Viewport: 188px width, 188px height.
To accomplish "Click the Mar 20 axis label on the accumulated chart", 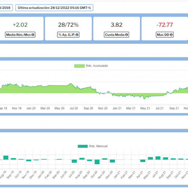I will [x=45, y=108].
